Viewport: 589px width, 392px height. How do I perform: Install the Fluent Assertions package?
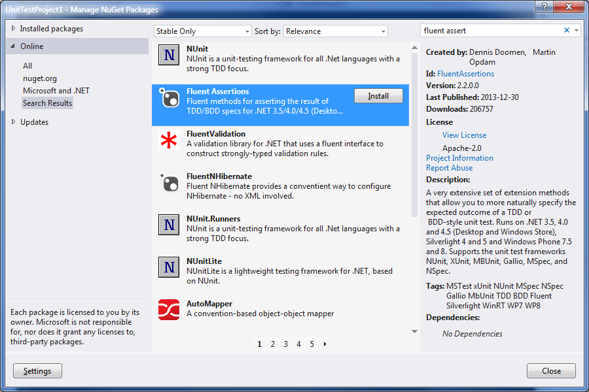[378, 95]
